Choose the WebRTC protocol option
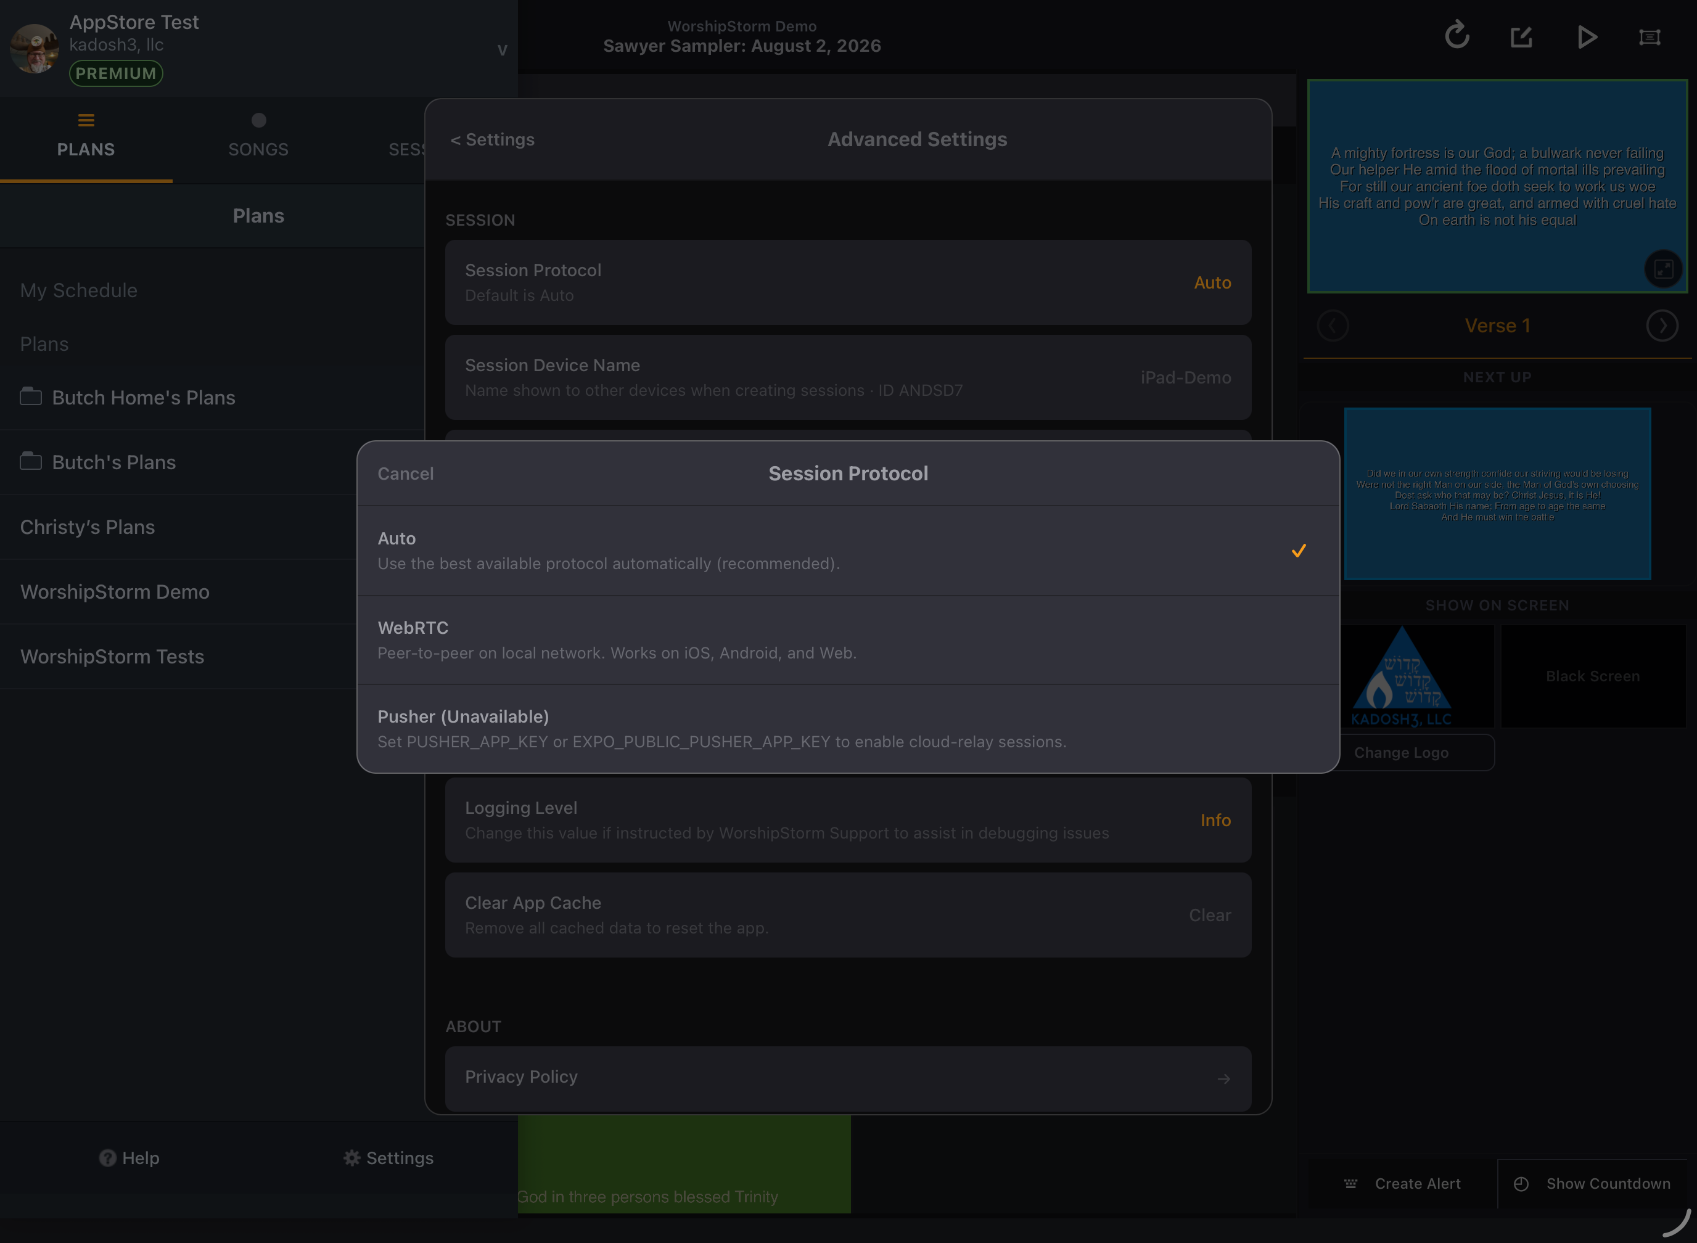The height and width of the screenshot is (1243, 1697). pos(848,639)
